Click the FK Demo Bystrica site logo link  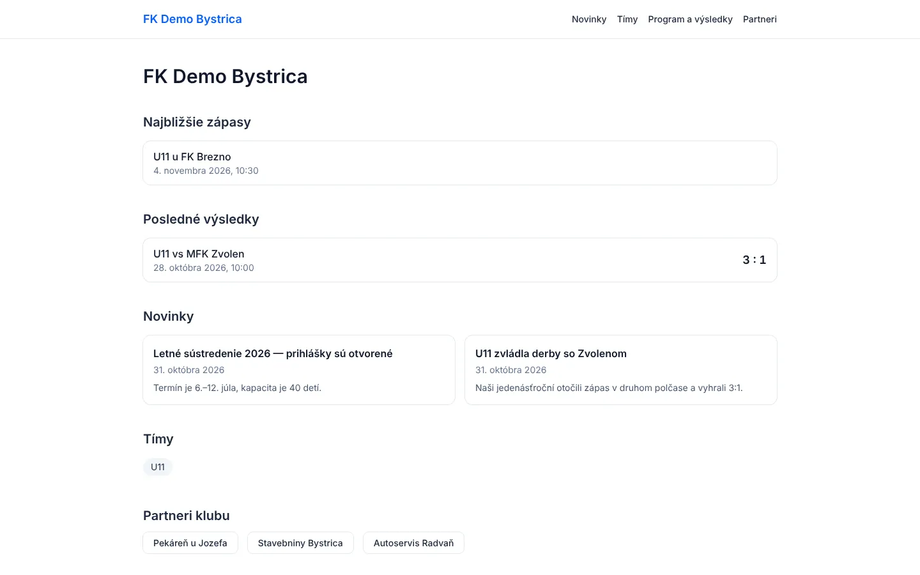[192, 19]
